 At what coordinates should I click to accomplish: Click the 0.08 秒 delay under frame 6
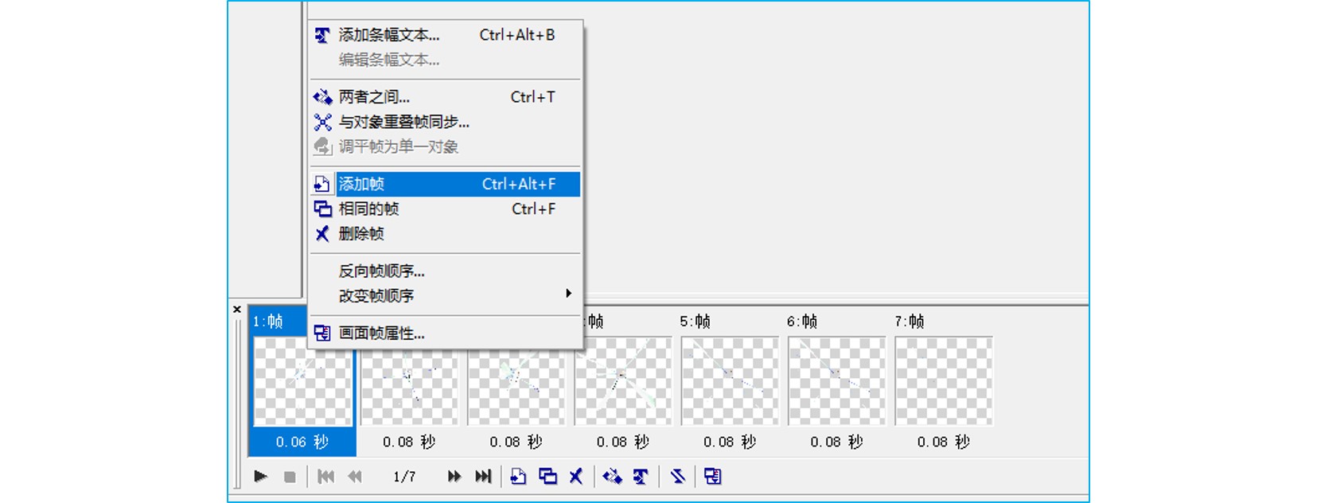point(836,442)
